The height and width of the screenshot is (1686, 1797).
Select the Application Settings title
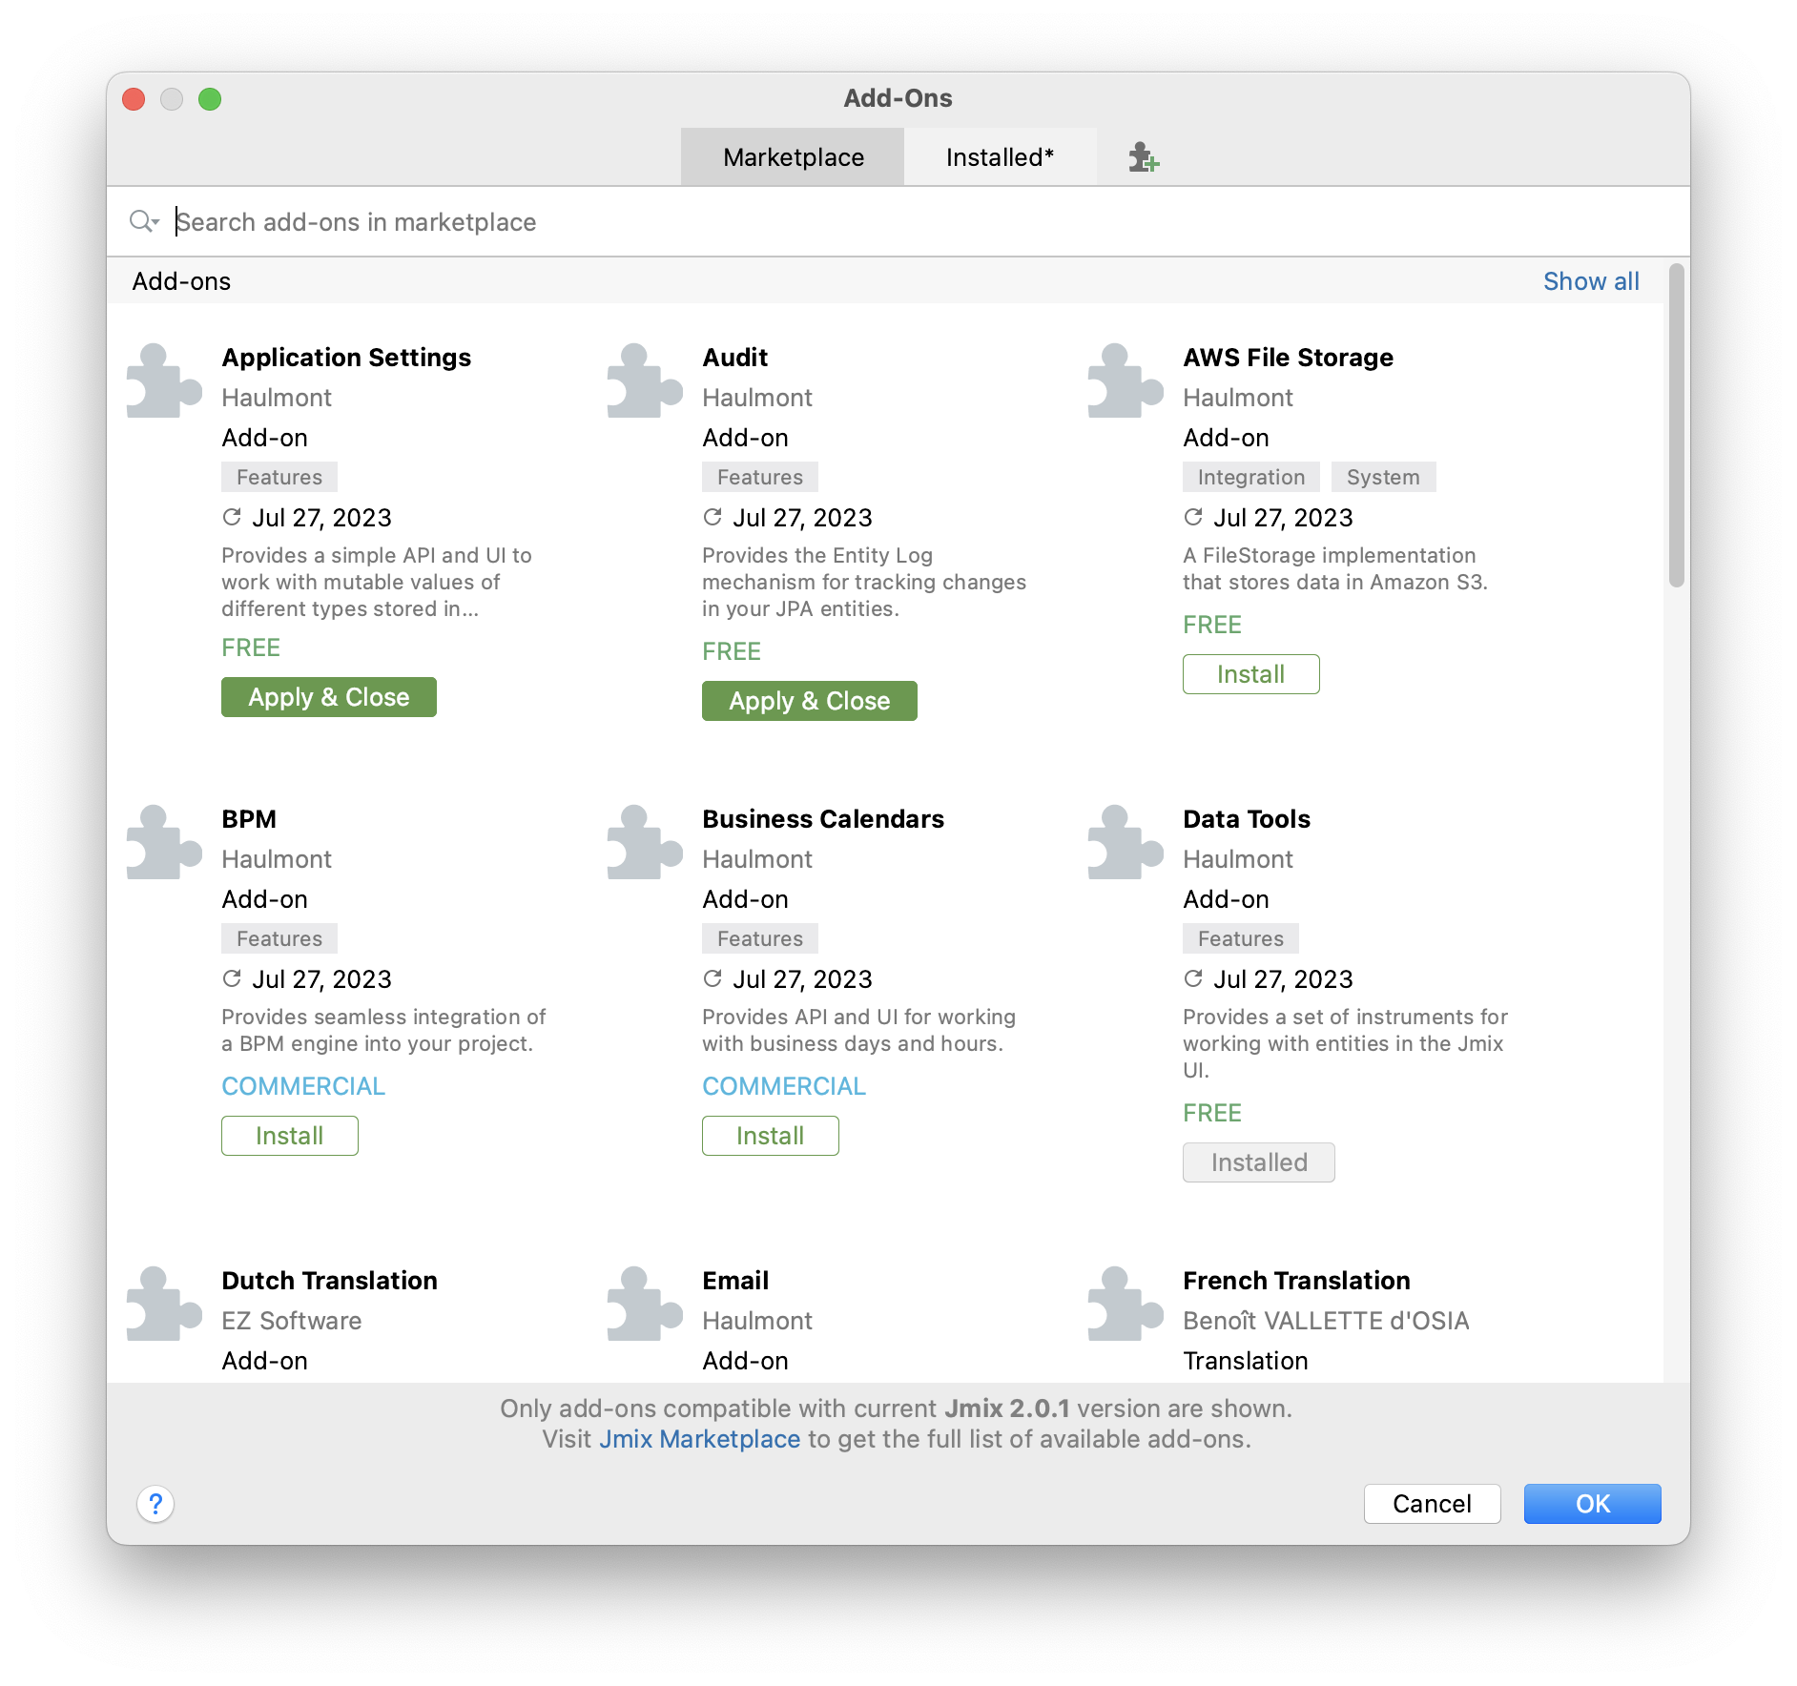[x=347, y=358]
